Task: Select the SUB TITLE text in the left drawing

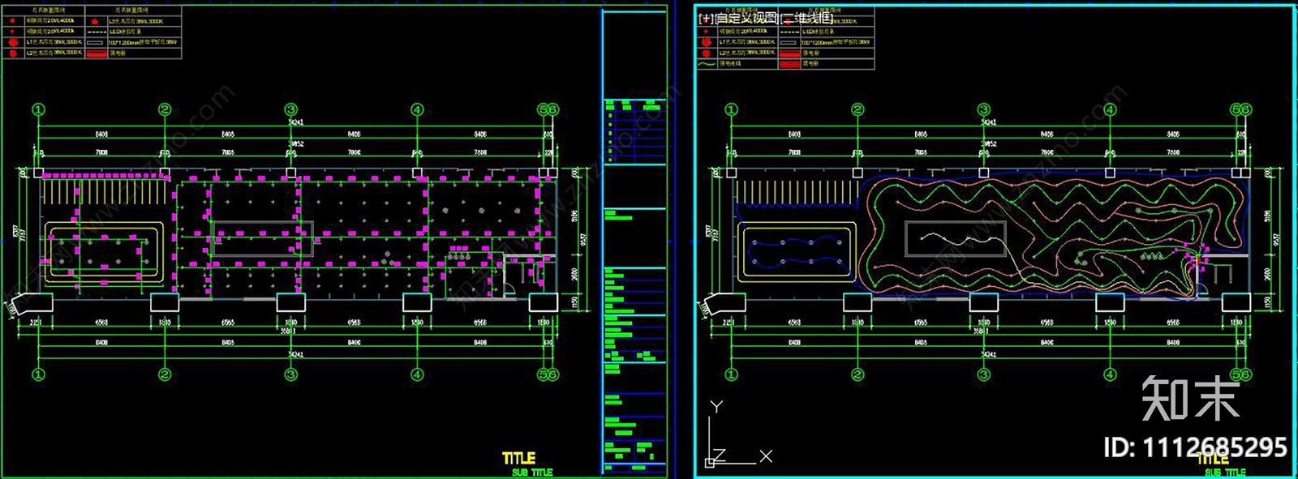Action: pos(532,472)
